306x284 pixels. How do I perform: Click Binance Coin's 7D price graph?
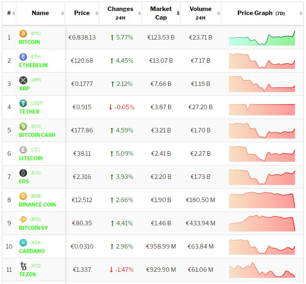pos(262,200)
